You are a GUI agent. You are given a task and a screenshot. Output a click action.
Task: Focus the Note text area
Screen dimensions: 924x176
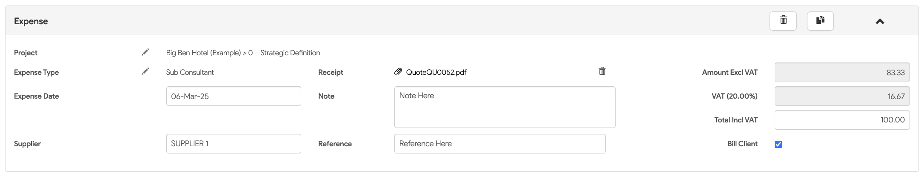(x=505, y=107)
